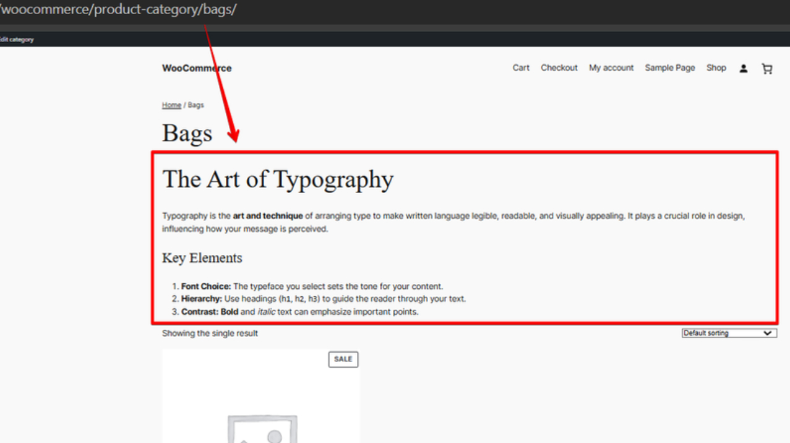Open the My account menu item

click(611, 68)
